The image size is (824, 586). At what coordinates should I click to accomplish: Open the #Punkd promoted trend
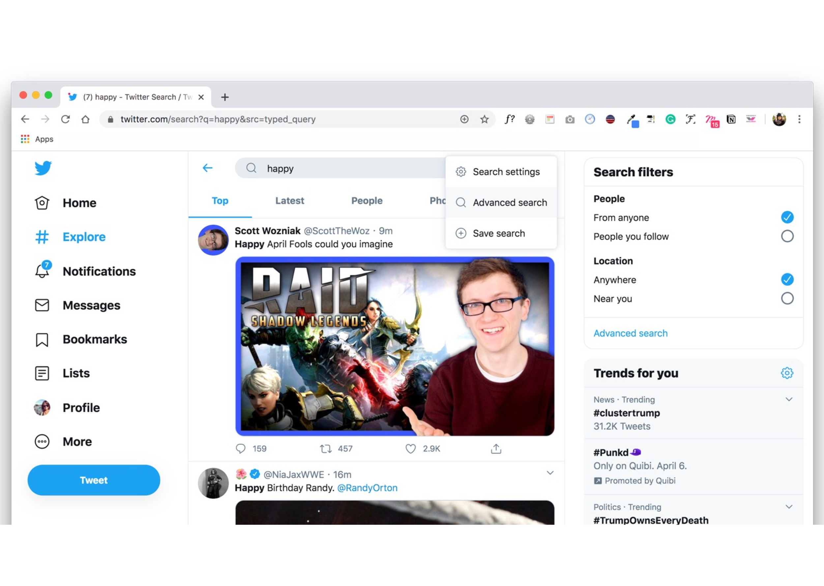point(693,466)
